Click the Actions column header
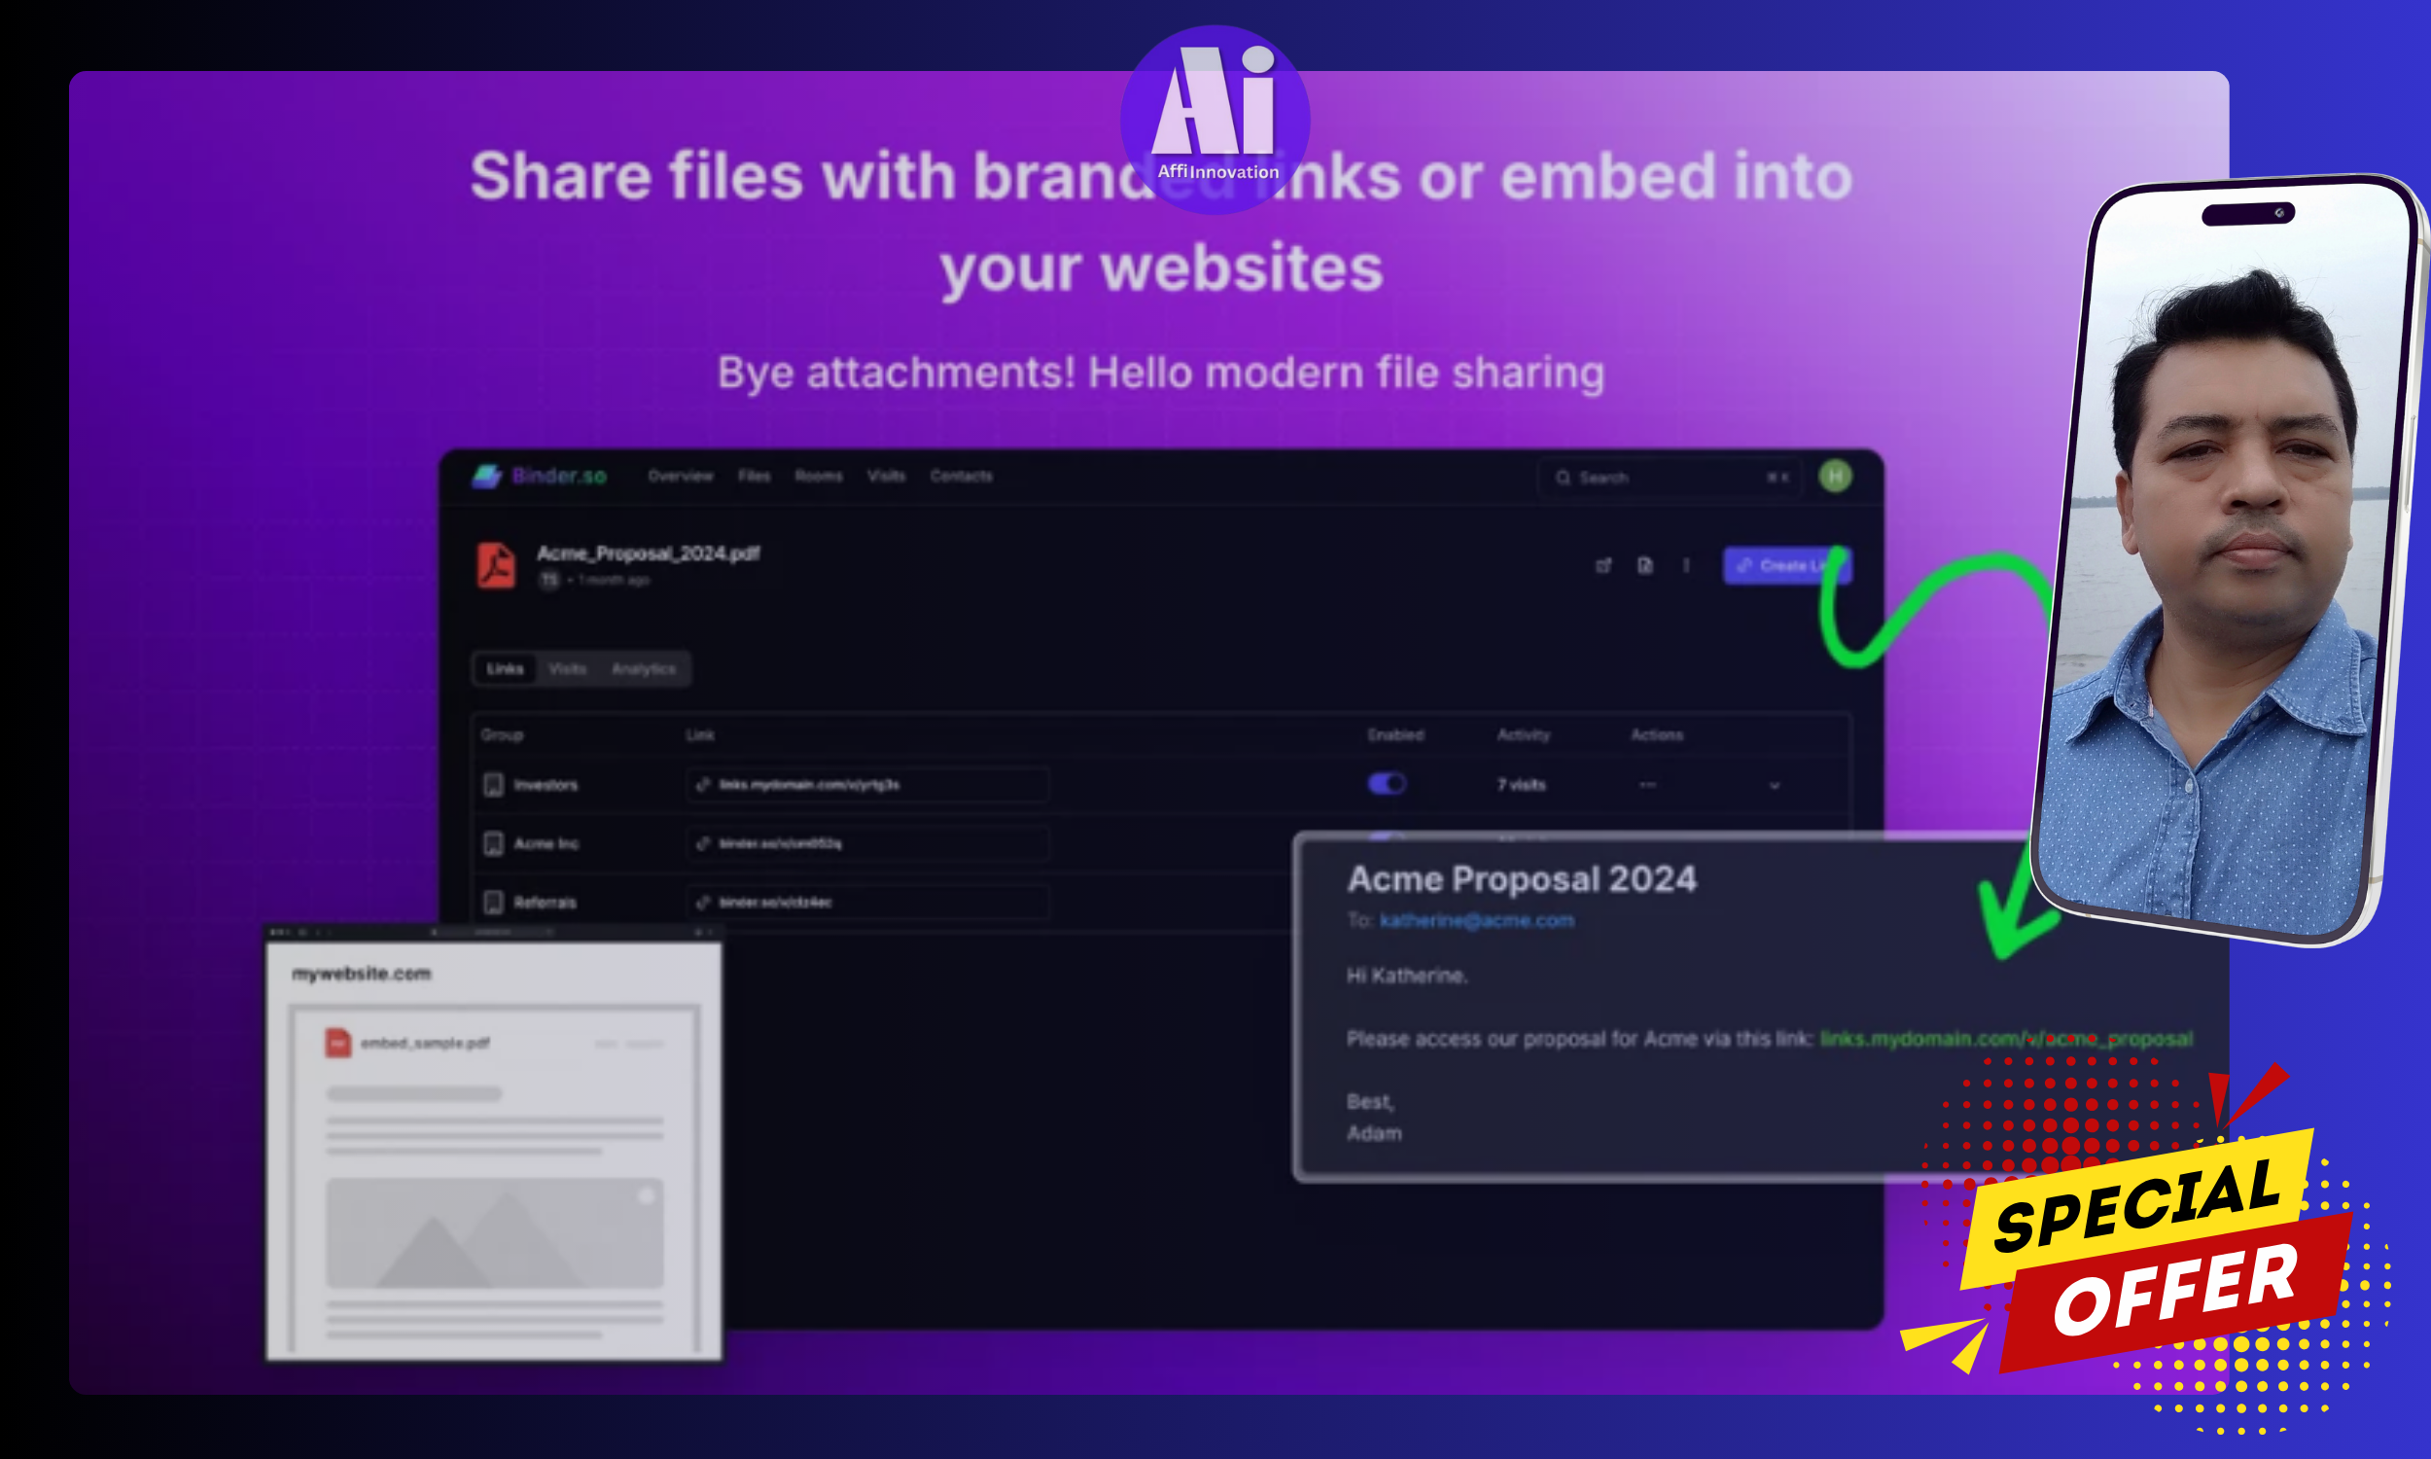Screen dimensions: 2431x1459 (1657, 735)
